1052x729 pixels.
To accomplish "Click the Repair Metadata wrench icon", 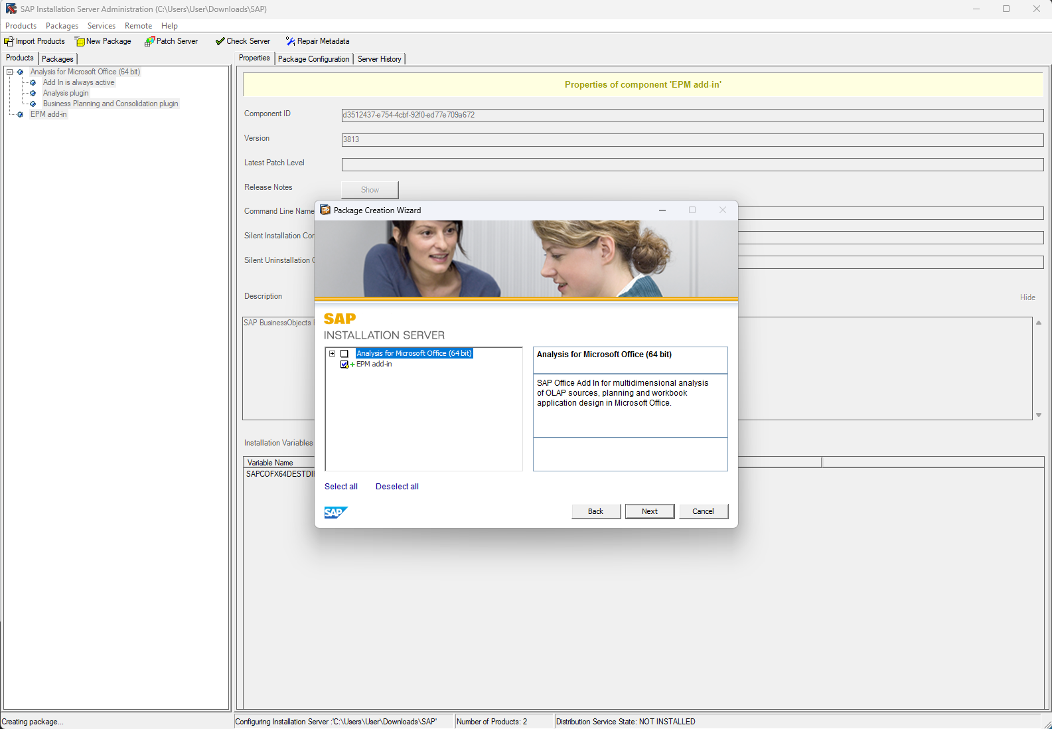I will tap(290, 41).
